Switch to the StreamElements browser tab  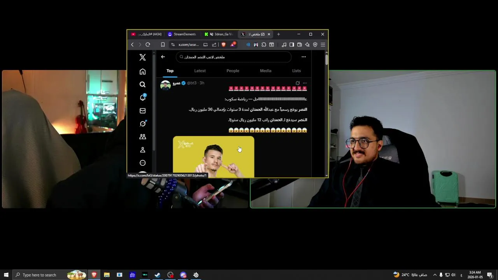click(182, 34)
